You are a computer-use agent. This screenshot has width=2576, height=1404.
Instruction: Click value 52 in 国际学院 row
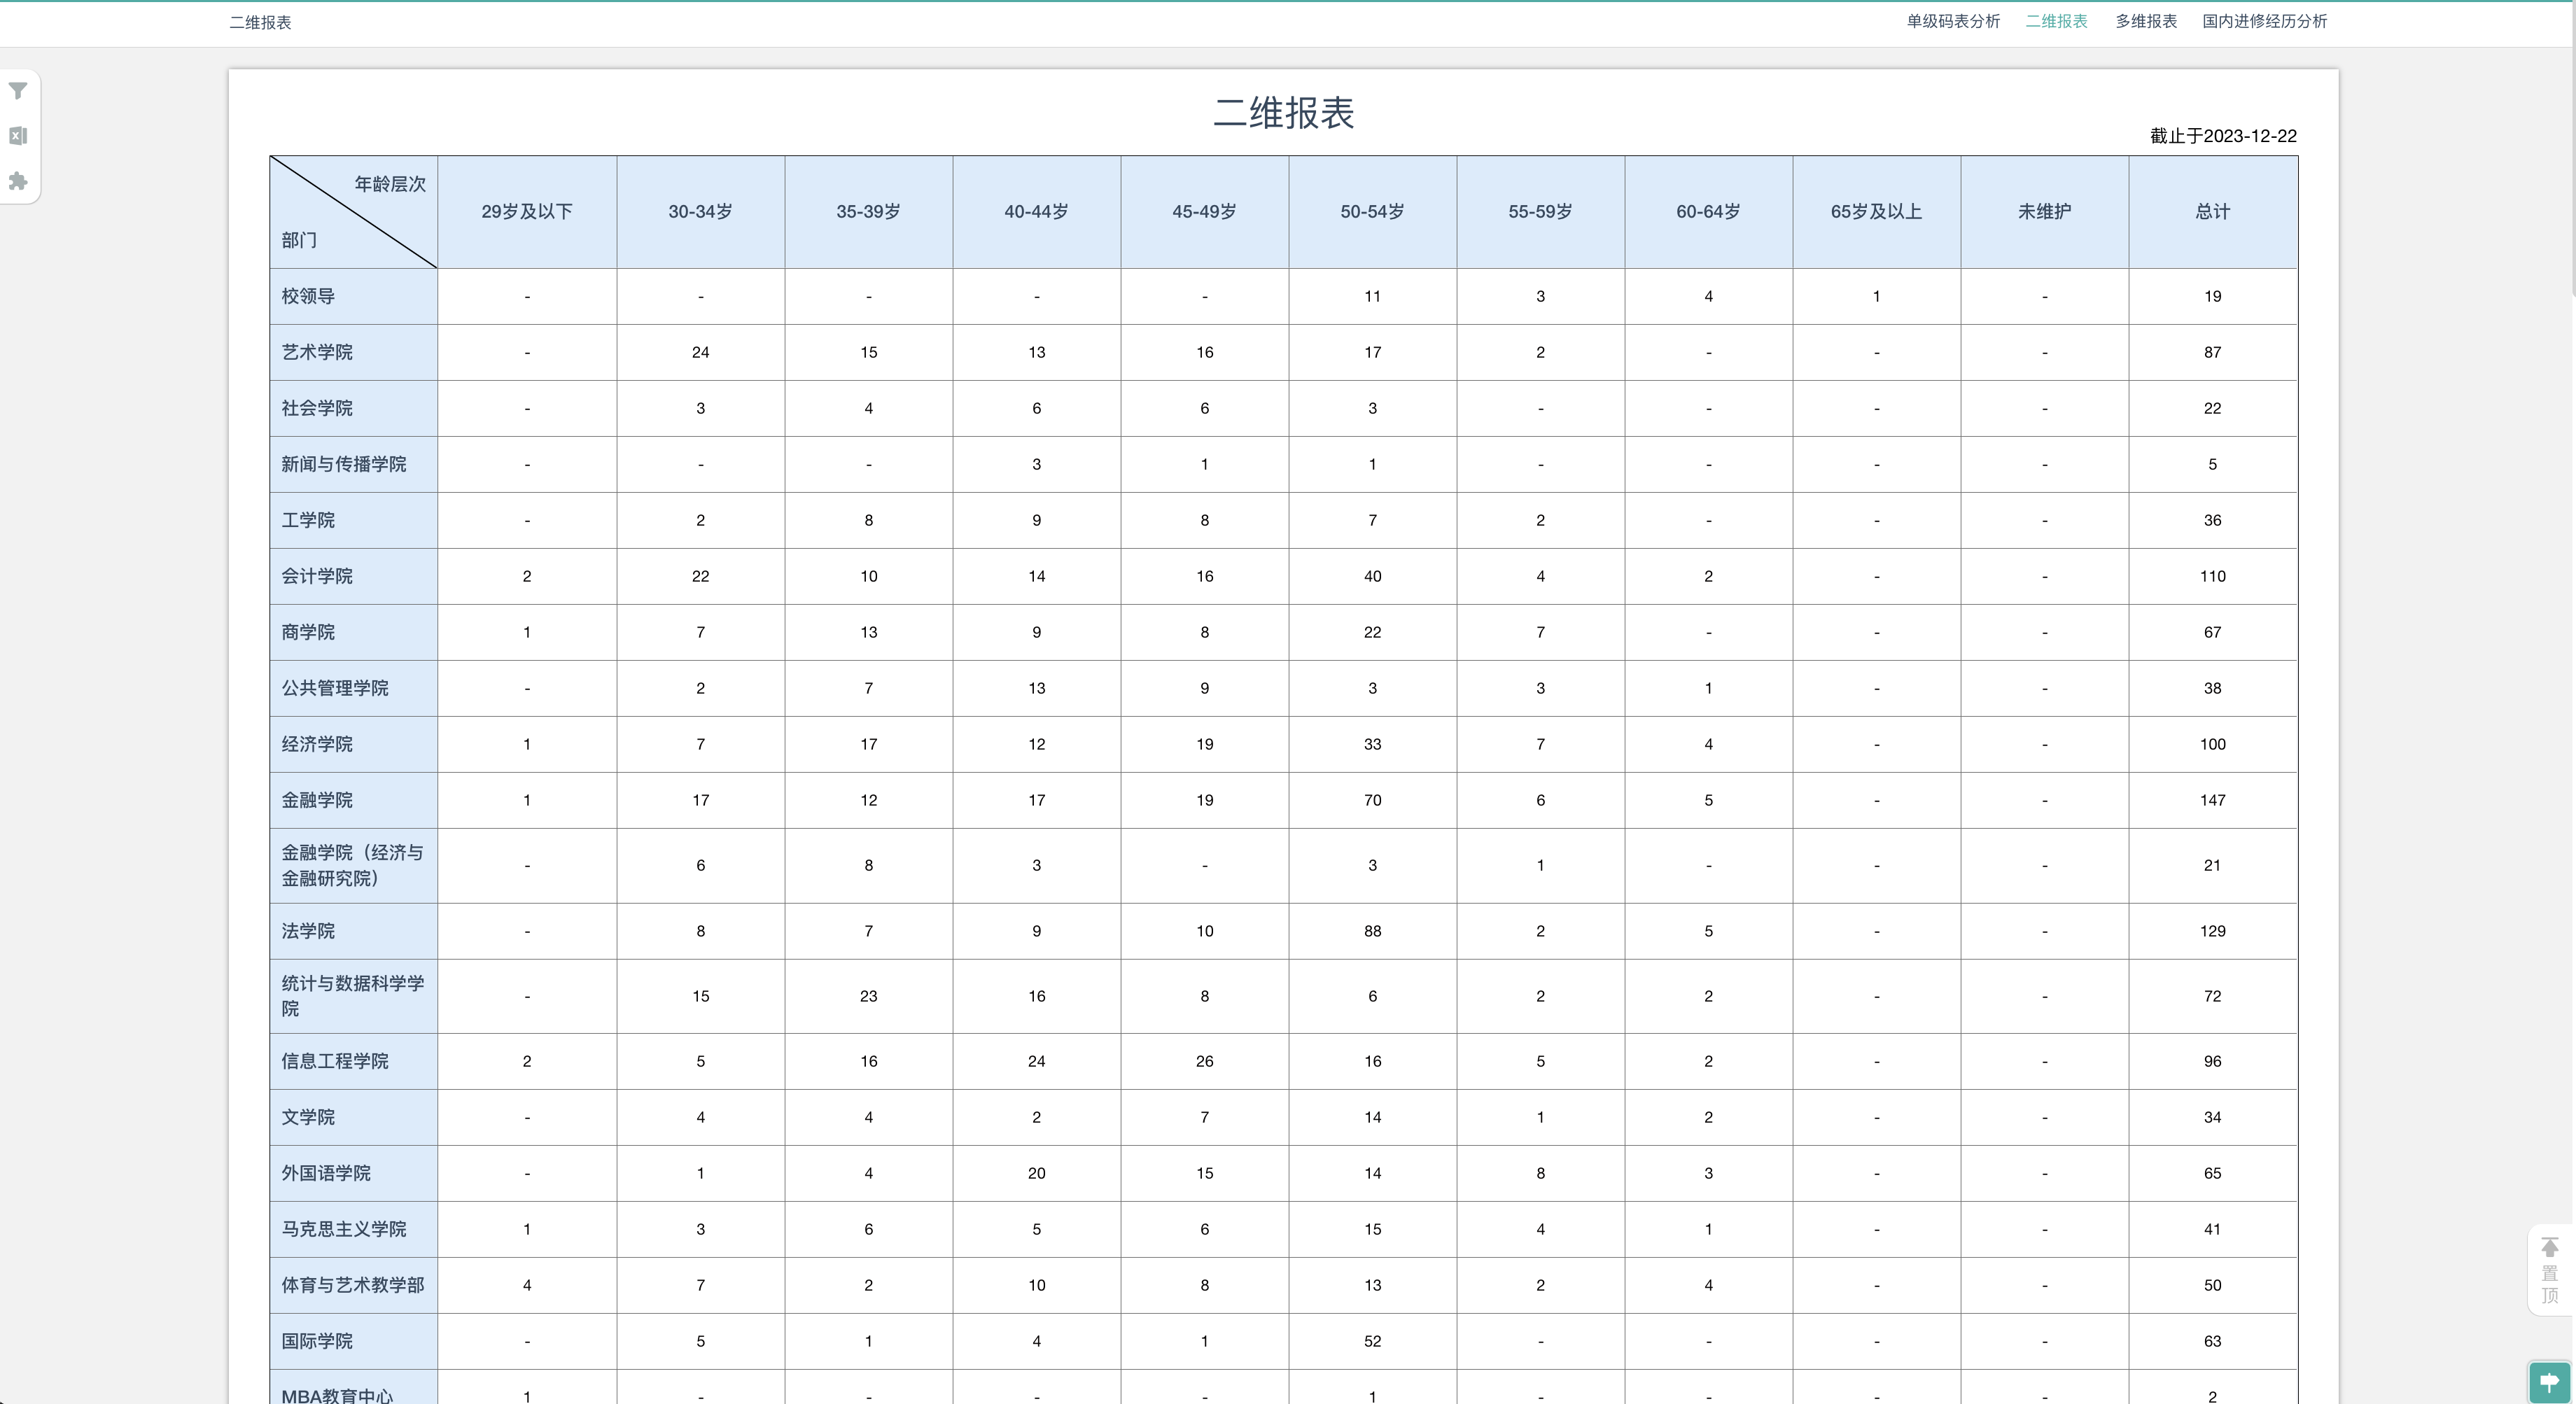point(1373,1341)
